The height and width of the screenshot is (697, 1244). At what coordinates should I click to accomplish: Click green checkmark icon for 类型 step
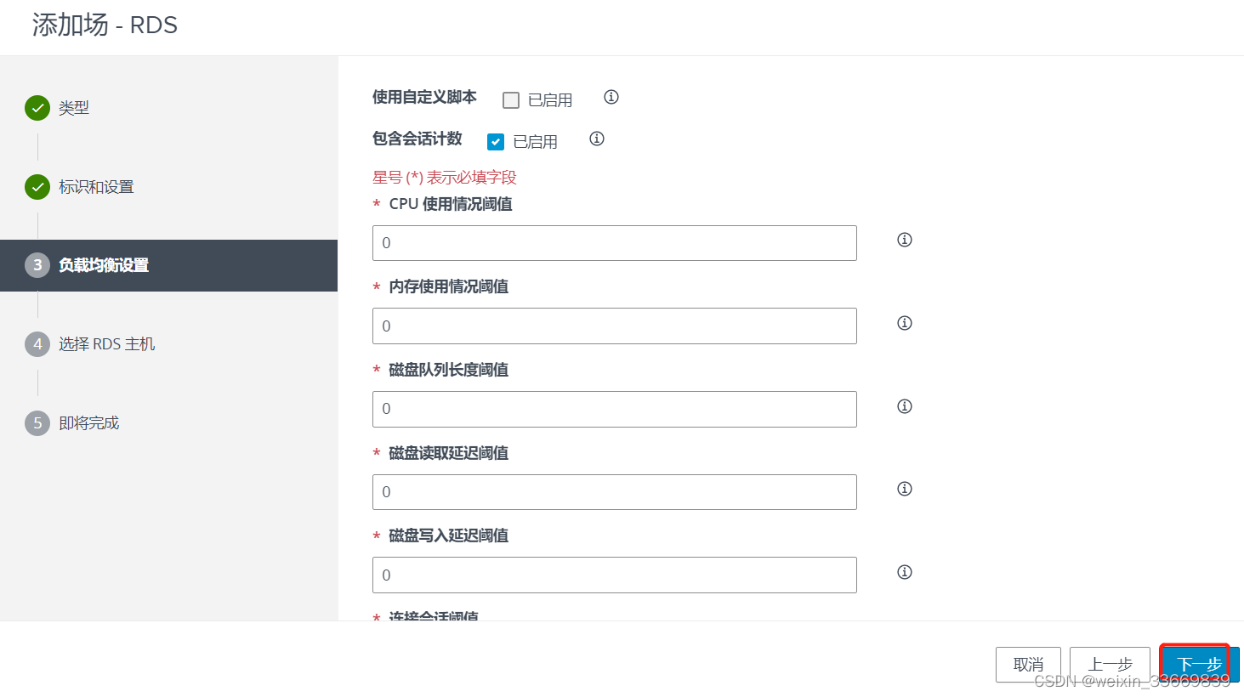point(37,108)
